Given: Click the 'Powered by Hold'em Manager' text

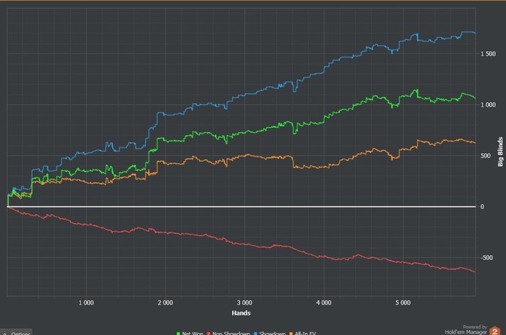Looking at the screenshot, I should [466, 329].
